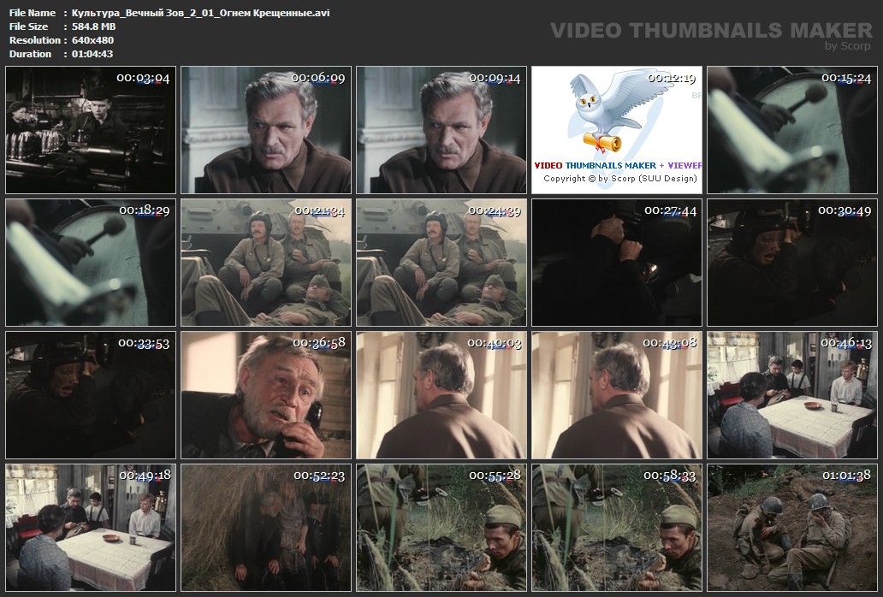
Task: Click the "by Scorp" text in header
Action: coord(847,46)
